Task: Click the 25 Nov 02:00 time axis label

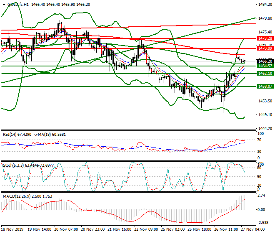Action: point(173,229)
